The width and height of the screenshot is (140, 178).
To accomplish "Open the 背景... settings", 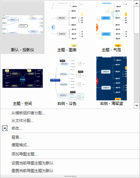I will point(17,137).
